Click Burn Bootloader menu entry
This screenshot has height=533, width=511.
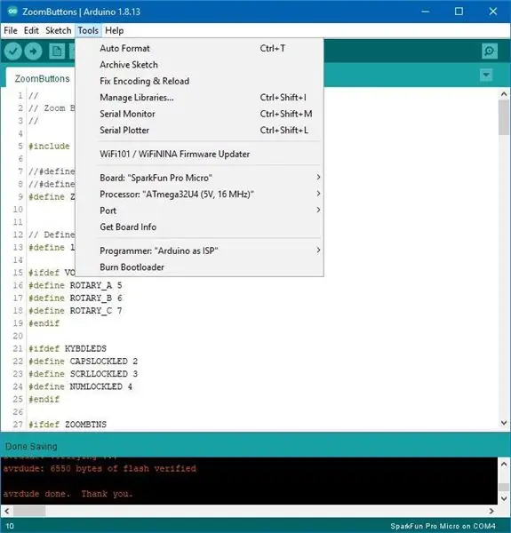click(x=210, y=266)
